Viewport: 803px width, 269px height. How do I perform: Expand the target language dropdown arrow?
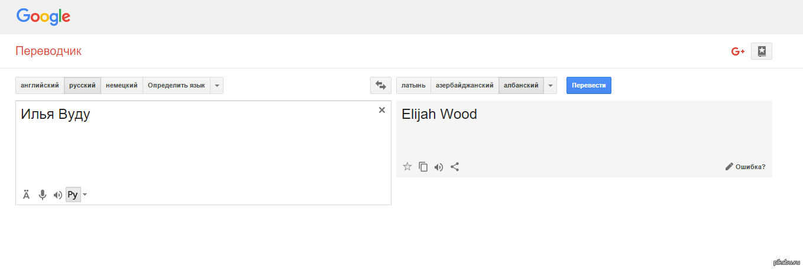pyautogui.click(x=551, y=86)
